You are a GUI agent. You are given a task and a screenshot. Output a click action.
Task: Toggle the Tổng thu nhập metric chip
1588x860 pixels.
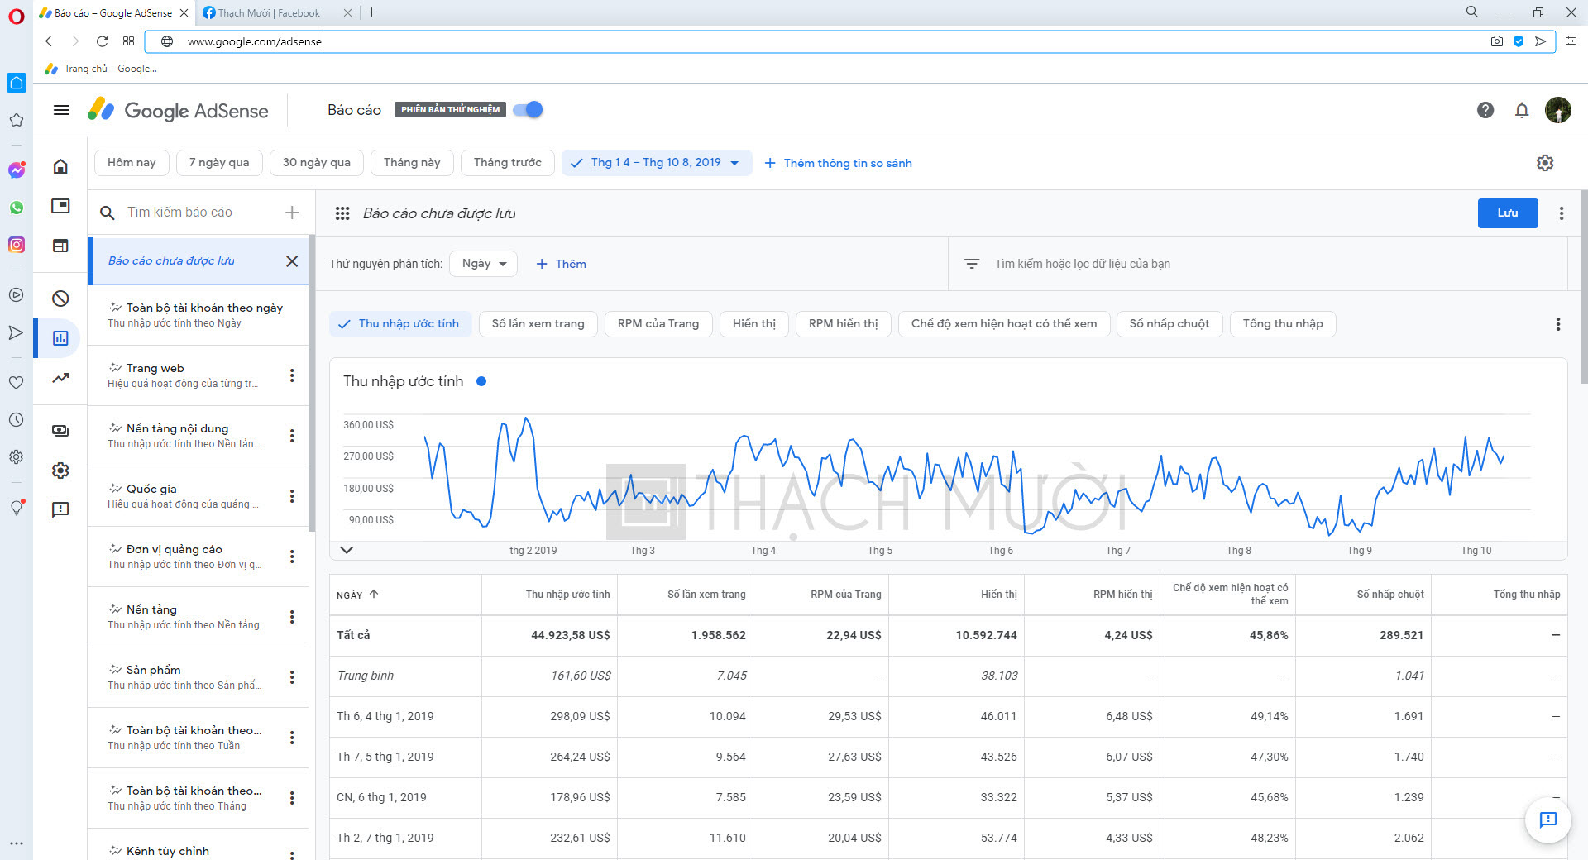click(x=1283, y=324)
